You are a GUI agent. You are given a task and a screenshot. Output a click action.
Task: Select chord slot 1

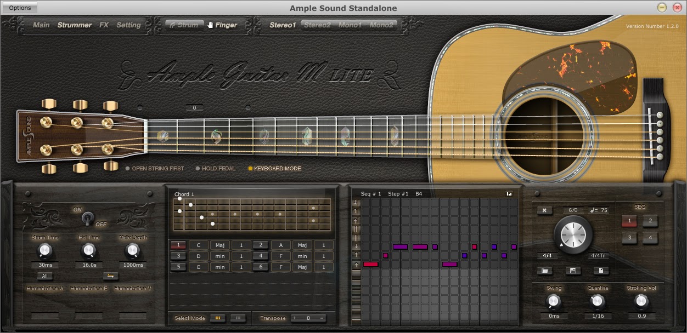pyautogui.click(x=178, y=245)
